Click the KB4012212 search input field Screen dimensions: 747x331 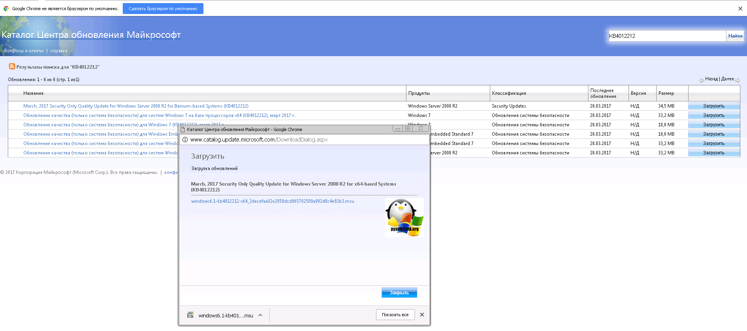pyautogui.click(x=667, y=36)
